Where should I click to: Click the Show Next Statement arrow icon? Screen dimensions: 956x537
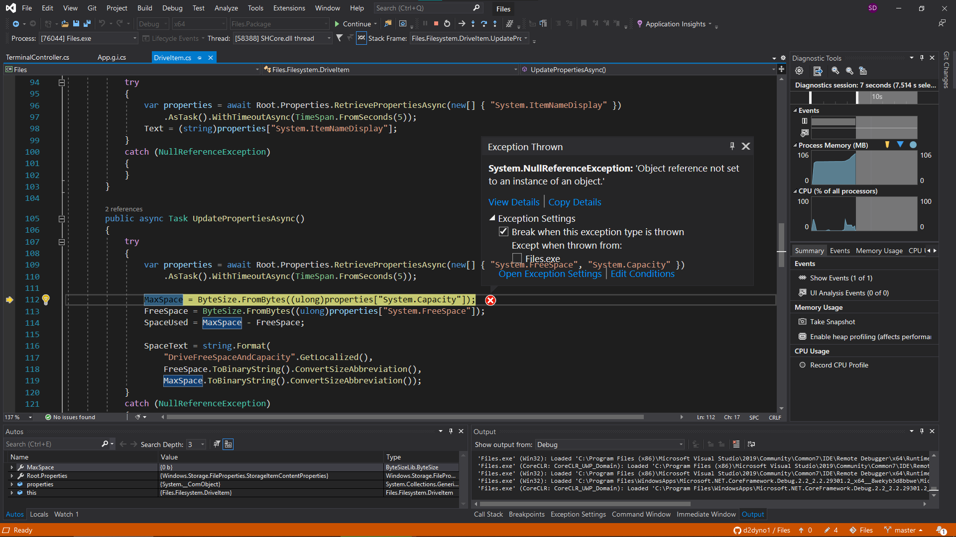tap(462, 24)
